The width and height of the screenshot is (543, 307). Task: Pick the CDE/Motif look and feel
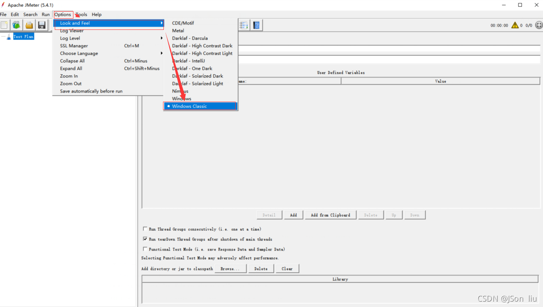pos(201,23)
